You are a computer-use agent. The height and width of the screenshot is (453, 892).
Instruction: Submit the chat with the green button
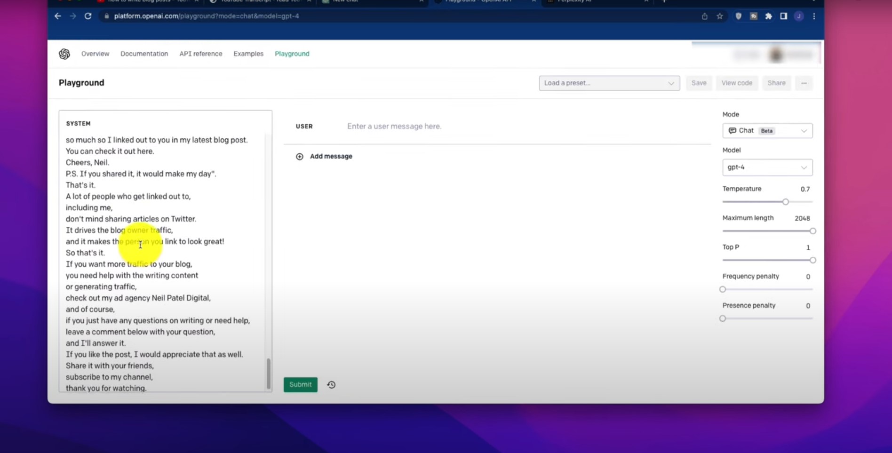pyautogui.click(x=300, y=385)
